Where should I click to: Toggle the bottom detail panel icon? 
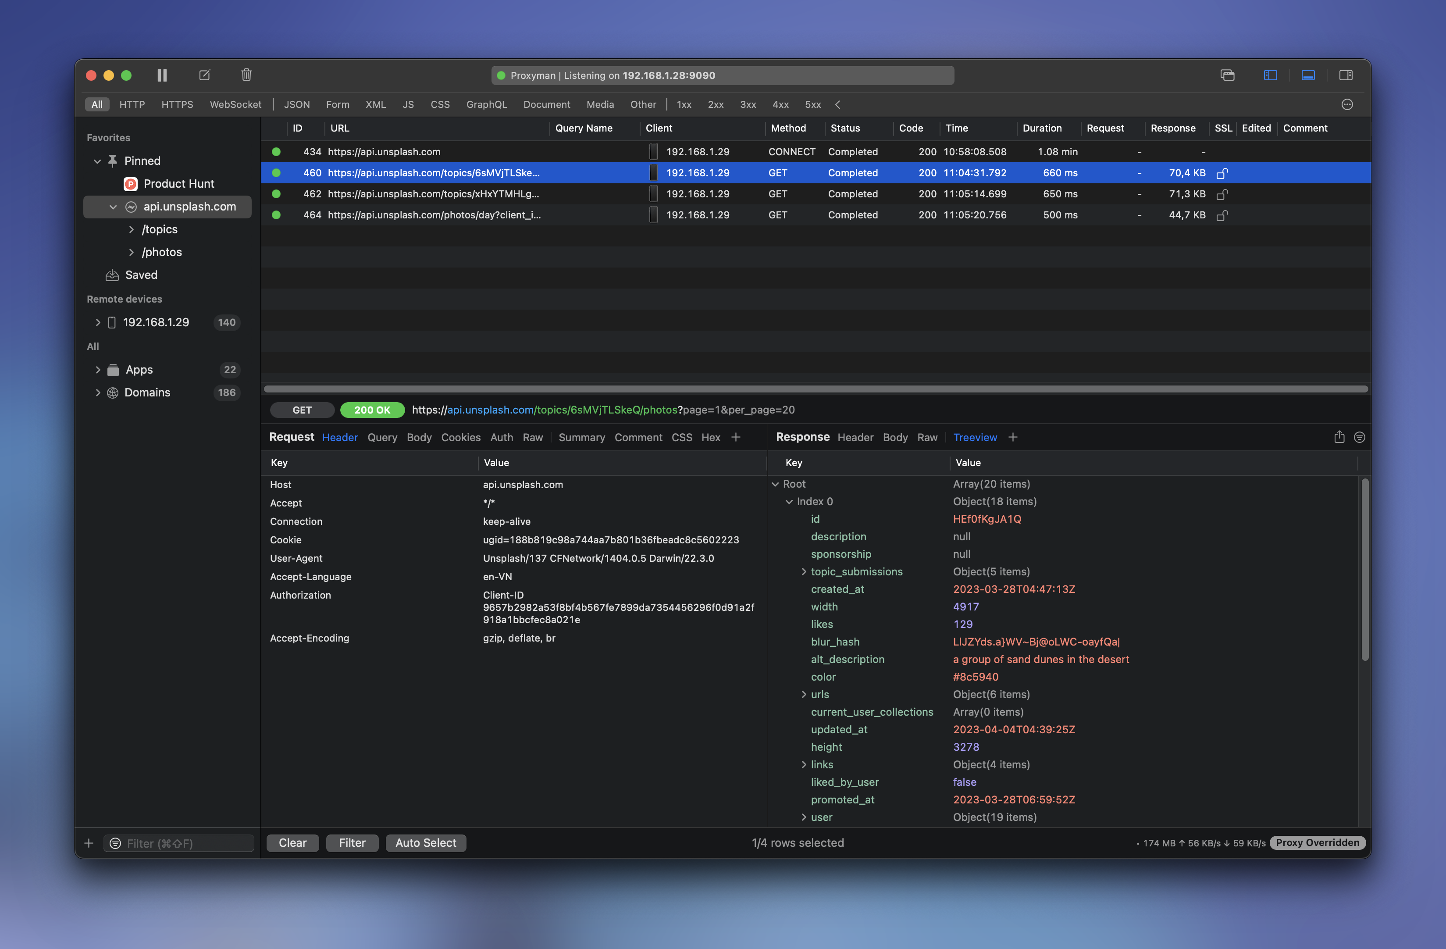[x=1307, y=75]
